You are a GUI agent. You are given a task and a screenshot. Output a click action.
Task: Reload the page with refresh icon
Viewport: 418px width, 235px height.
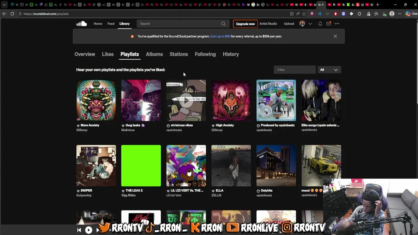point(12,14)
